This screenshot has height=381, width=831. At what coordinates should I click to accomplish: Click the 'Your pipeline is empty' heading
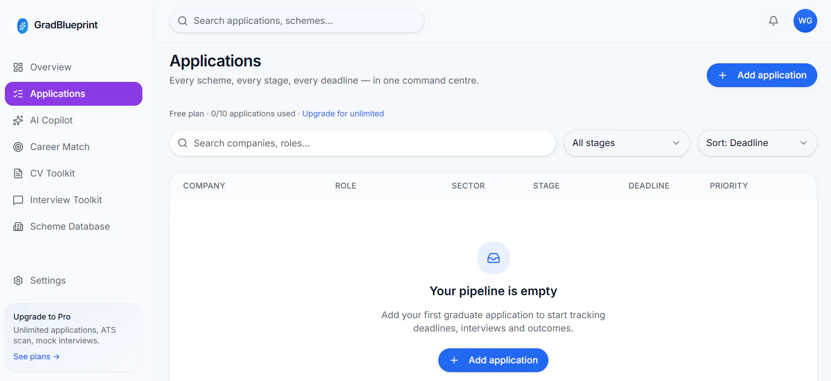click(493, 291)
